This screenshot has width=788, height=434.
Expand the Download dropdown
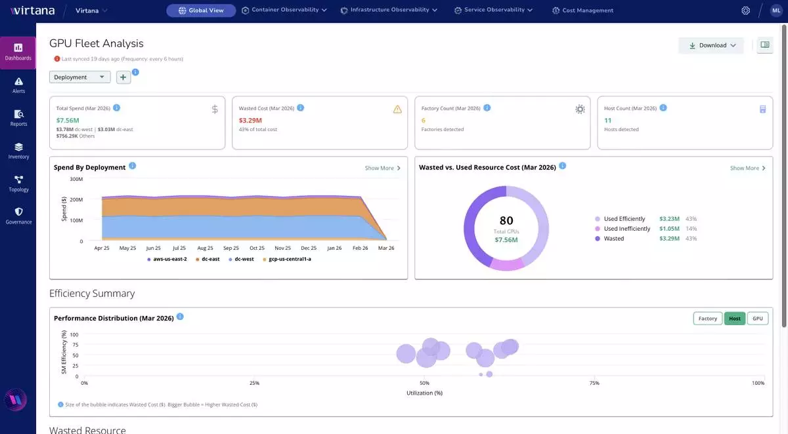pyautogui.click(x=712, y=45)
